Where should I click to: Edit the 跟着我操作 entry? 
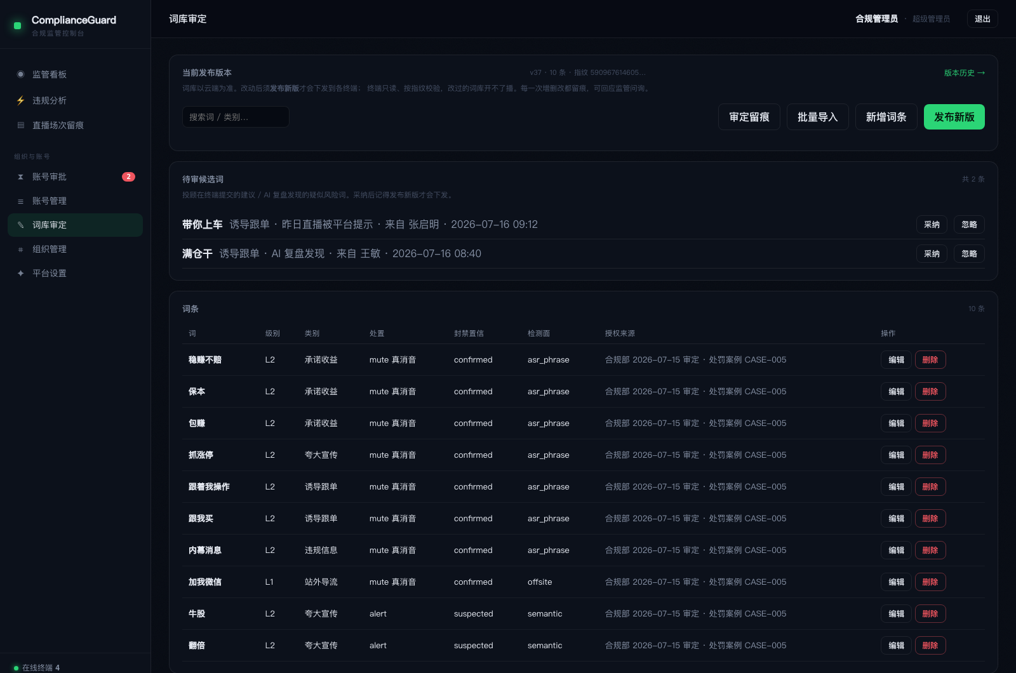pyautogui.click(x=896, y=486)
